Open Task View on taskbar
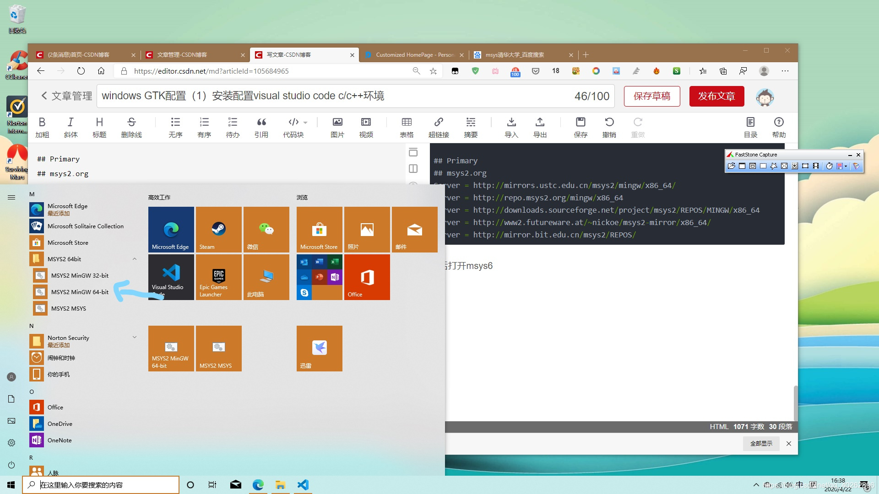Screen dimensions: 879x494 coord(212,485)
